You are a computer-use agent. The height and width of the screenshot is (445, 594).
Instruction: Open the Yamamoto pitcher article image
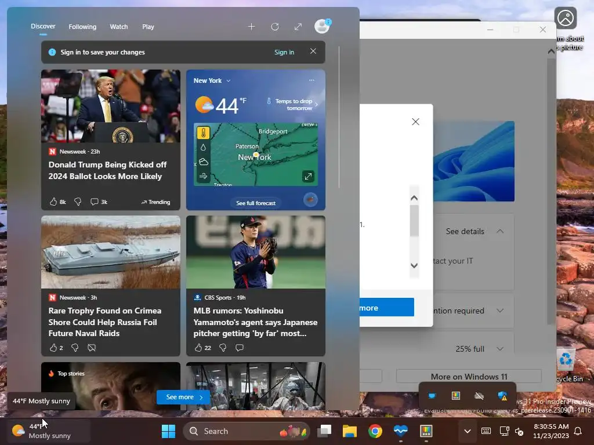pos(256,252)
